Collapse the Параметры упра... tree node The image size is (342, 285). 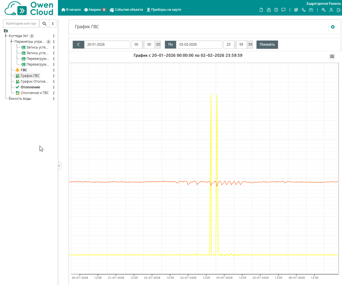pos(11,41)
